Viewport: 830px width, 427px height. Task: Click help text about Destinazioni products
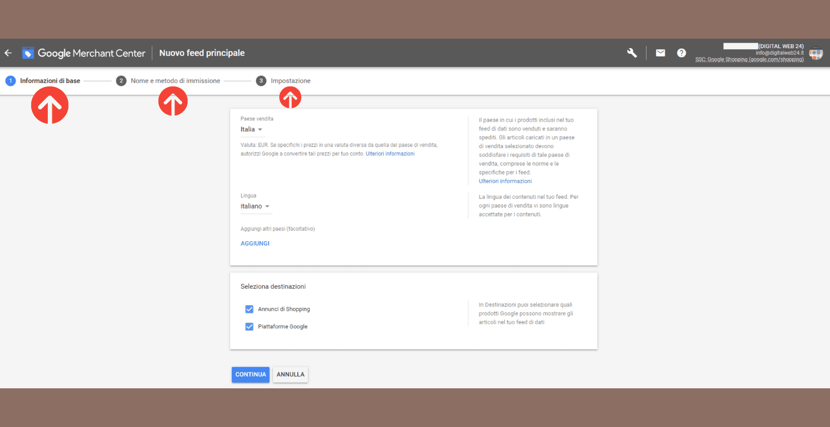(526, 313)
